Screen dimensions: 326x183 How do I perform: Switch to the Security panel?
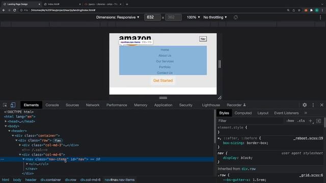tap(186, 105)
